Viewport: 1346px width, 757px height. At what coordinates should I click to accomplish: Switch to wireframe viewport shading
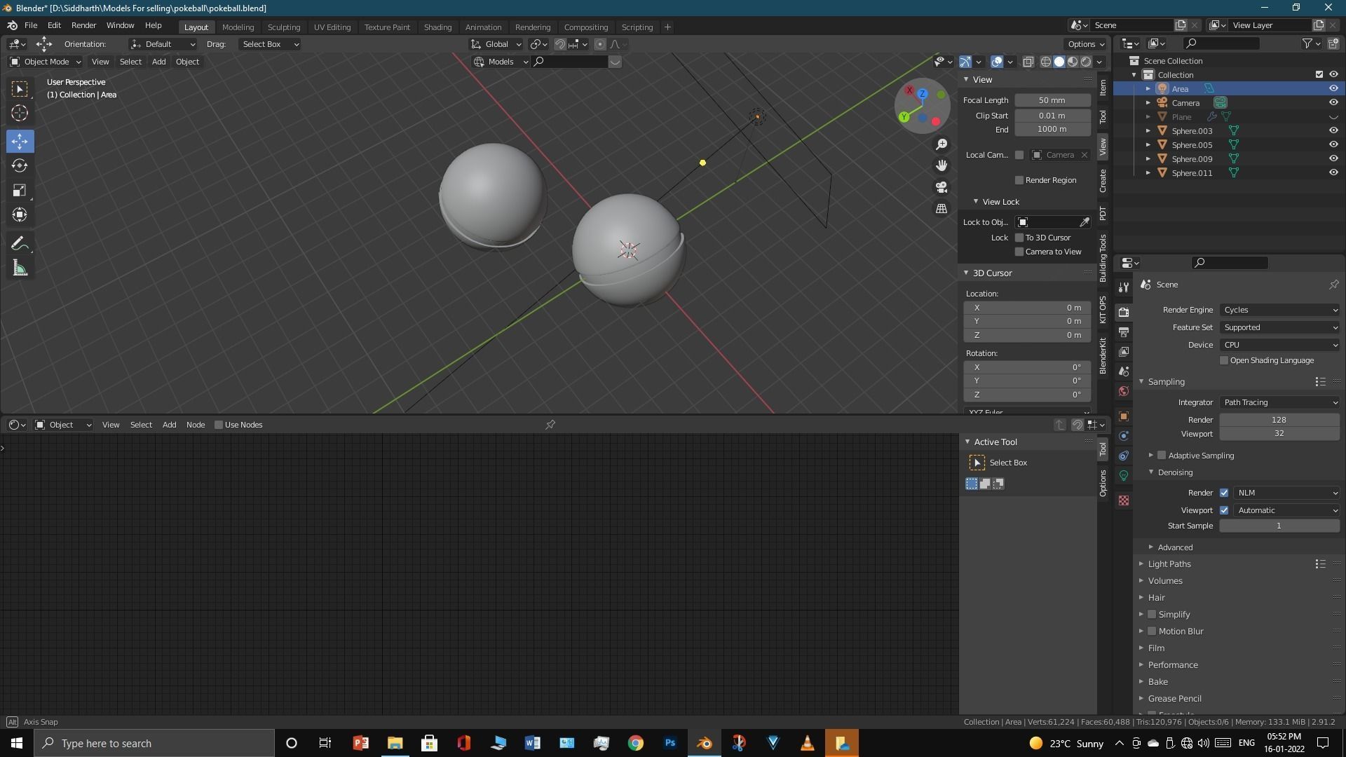[1045, 62]
